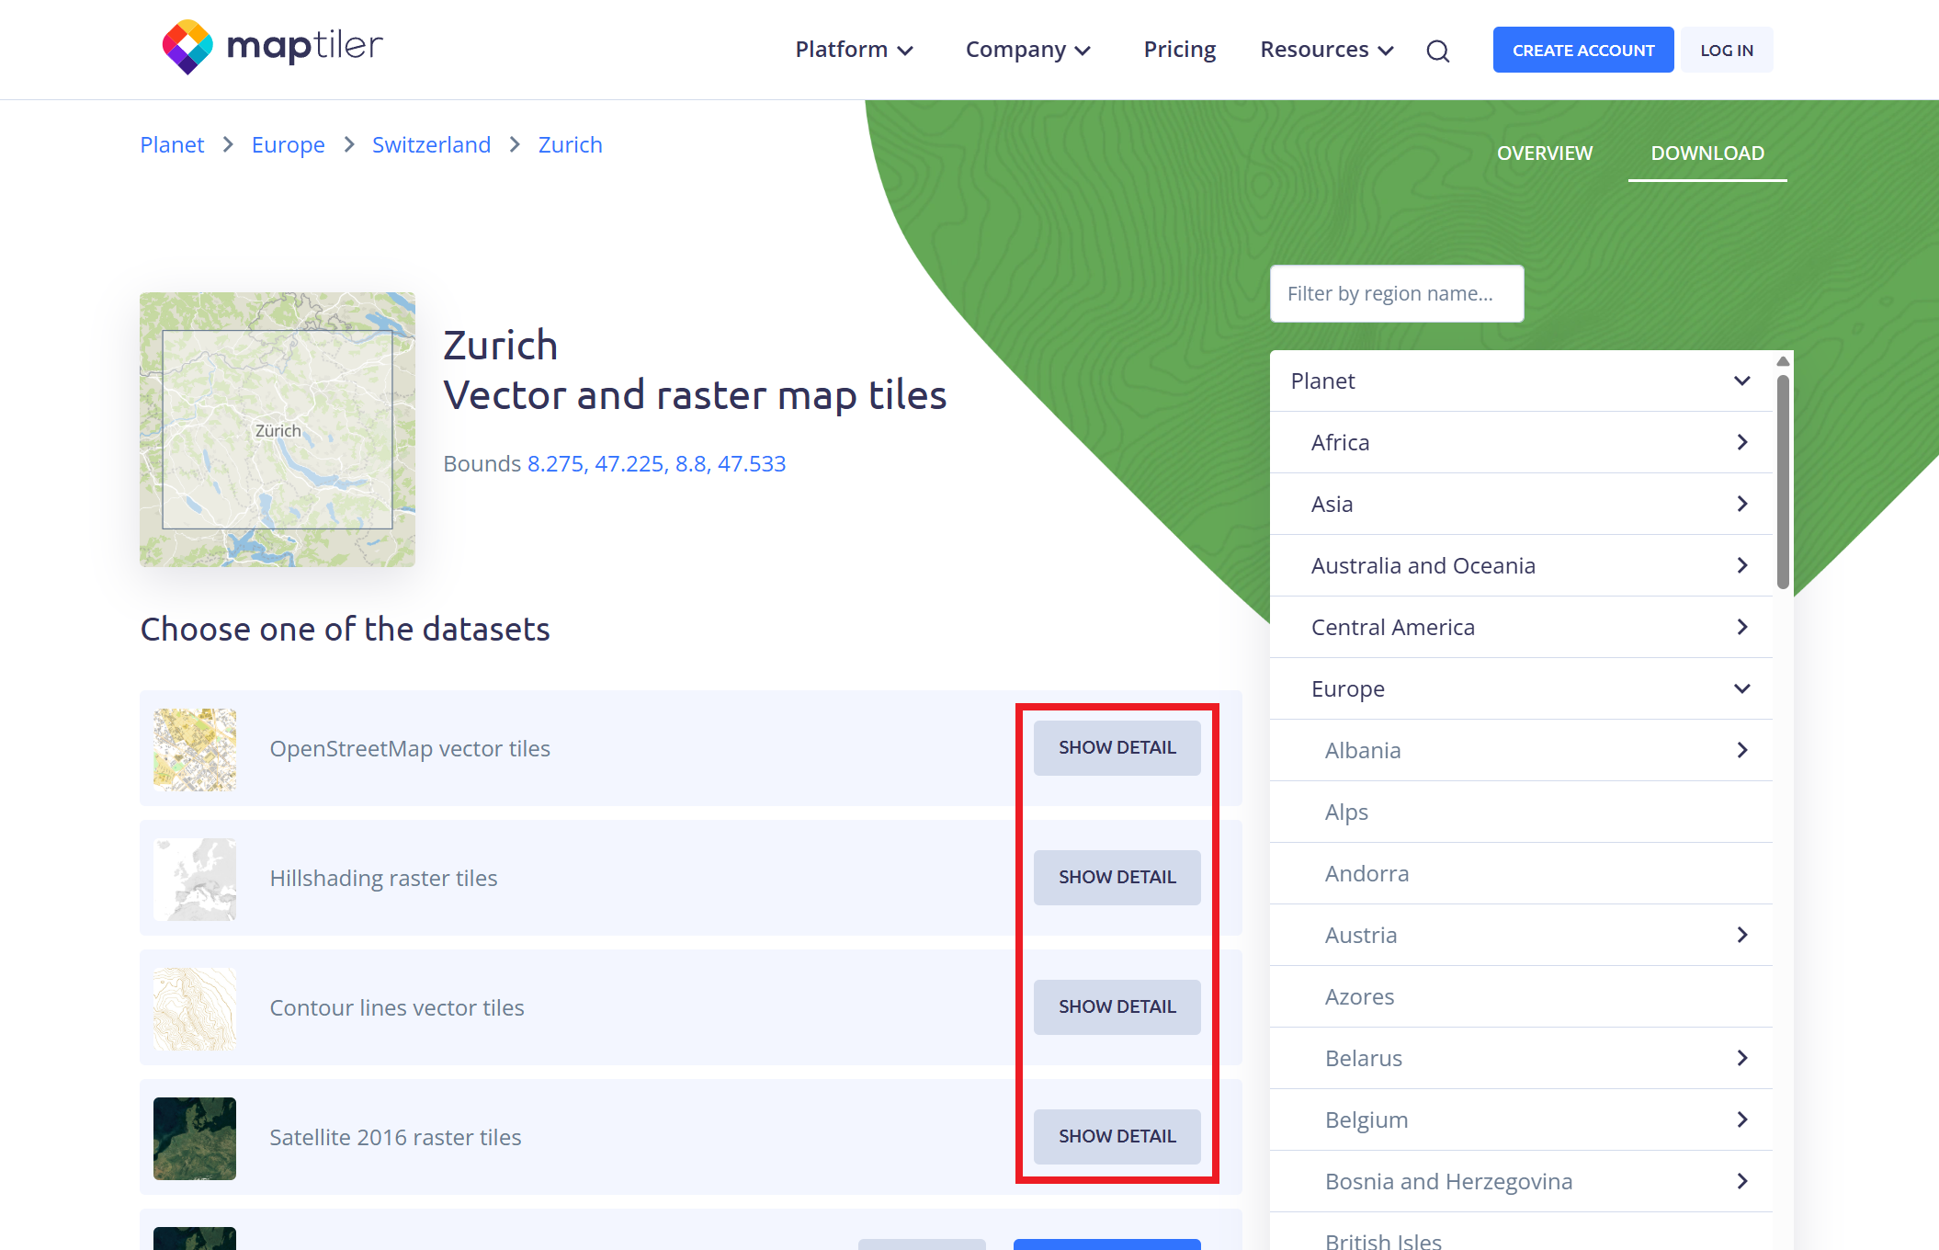Open the Pricing menu item

click(x=1179, y=50)
